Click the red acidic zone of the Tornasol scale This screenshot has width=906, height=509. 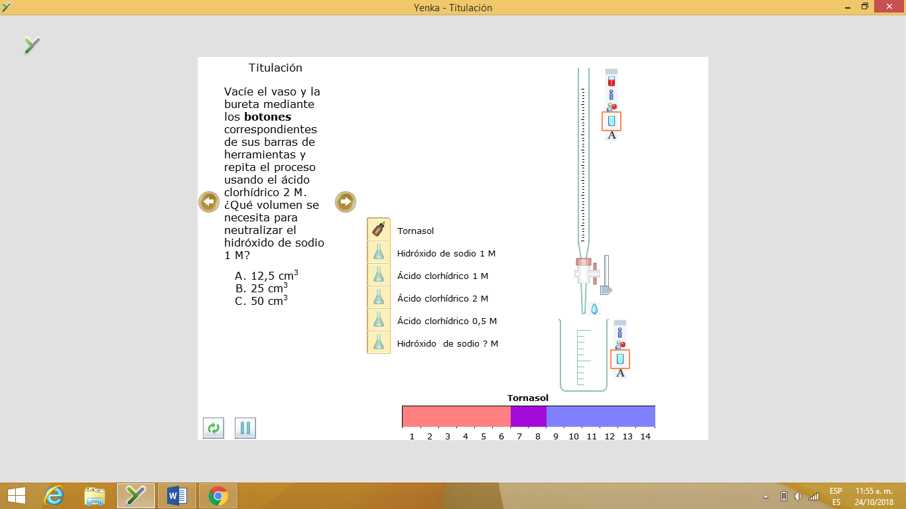point(456,417)
